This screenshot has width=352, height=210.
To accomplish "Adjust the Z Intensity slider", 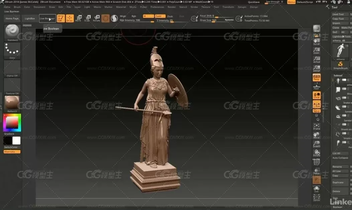I will click(x=172, y=20).
